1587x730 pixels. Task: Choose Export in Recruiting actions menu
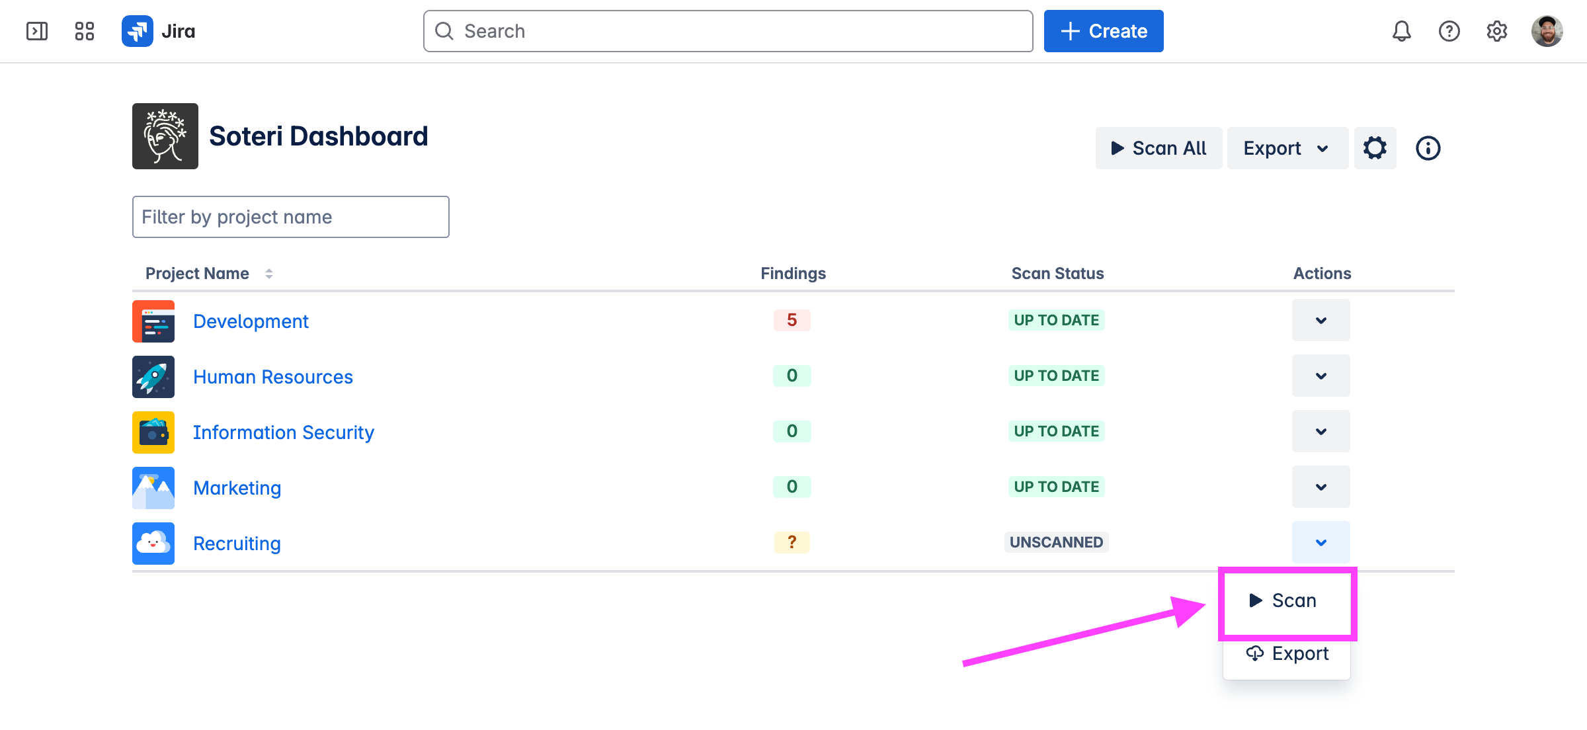(1286, 653)
